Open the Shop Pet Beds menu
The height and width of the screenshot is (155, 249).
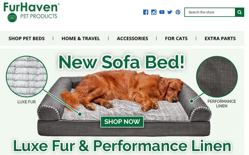[26, 38]
